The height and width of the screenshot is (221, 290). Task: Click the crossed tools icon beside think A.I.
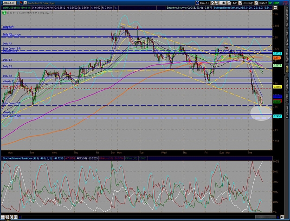pos(213,3)
